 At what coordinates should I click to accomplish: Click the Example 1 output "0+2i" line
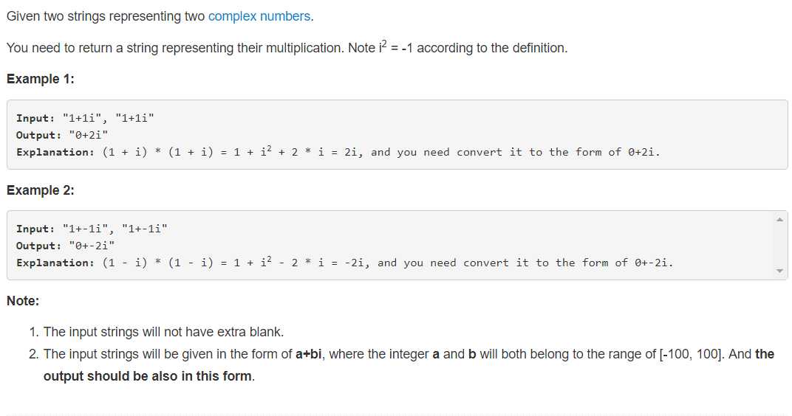pos(62,135)
